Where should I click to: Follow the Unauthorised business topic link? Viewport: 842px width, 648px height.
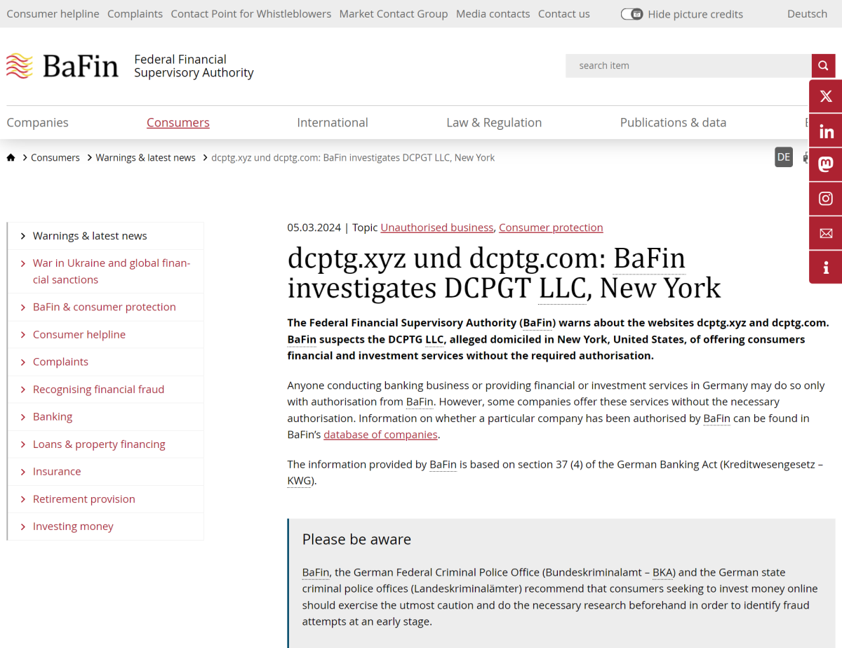point(436,227)
